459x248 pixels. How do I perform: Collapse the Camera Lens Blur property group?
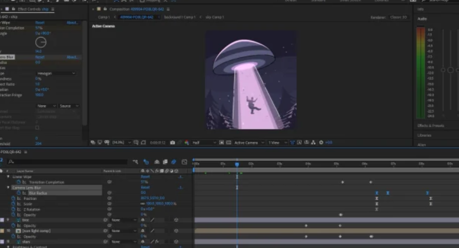[x=8, y=188]
